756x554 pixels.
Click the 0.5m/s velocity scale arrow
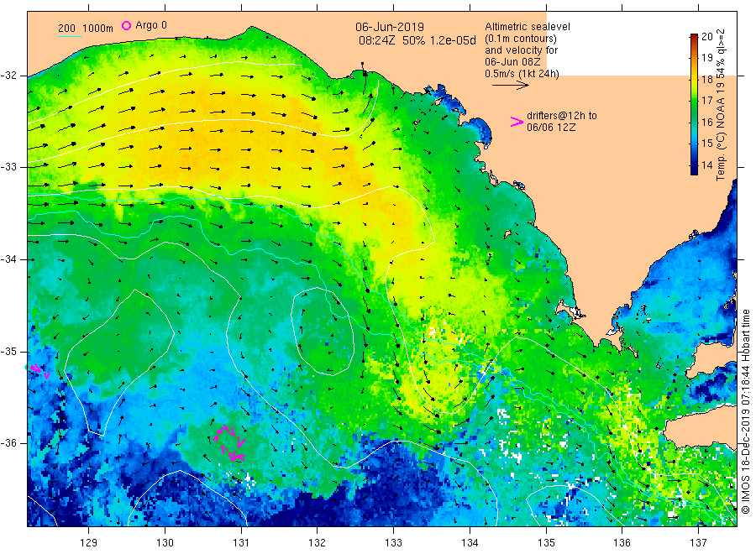(x=511, y=86)
